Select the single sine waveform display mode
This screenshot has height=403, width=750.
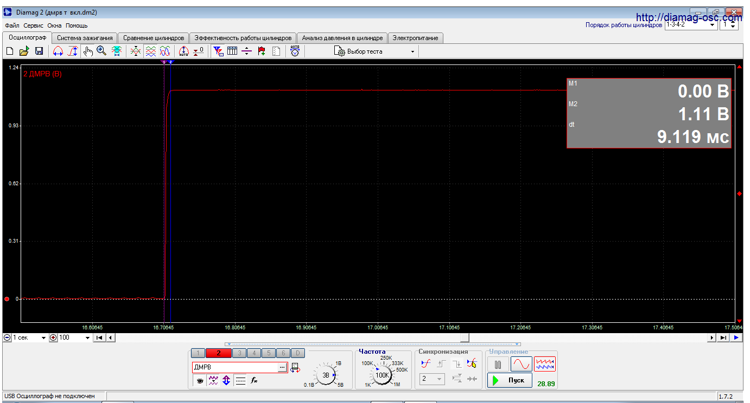tap(521, 364)
